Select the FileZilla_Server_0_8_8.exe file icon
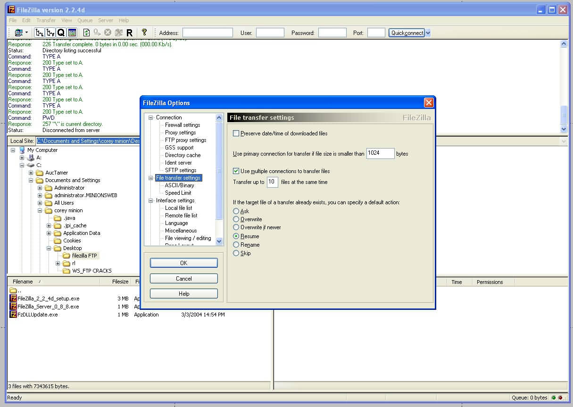 [13, 307]
